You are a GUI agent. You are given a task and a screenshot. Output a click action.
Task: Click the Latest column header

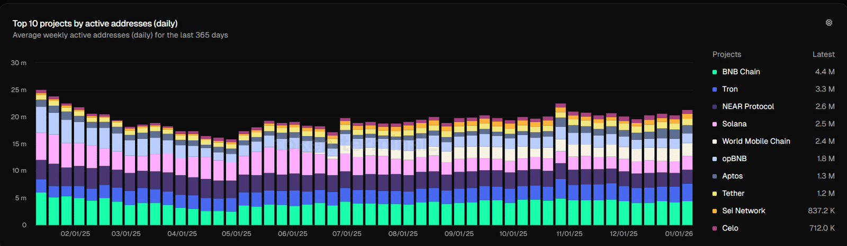(823, 54)
